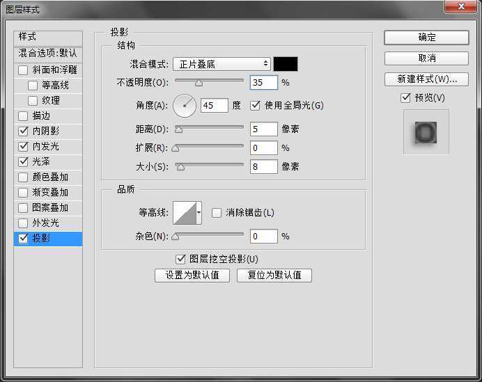Select 混合选项:默认 in styles list
Screen dimensions: 482x382
coord(48,53)
